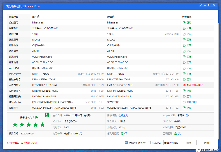Click 电池序列号 row label
Image resolution: width=221 pixels, height=152 pixels.
pyautogui.click(x=15, y=85)
